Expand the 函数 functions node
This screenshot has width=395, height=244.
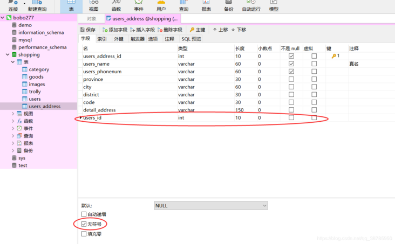click(x=13, y=121)
